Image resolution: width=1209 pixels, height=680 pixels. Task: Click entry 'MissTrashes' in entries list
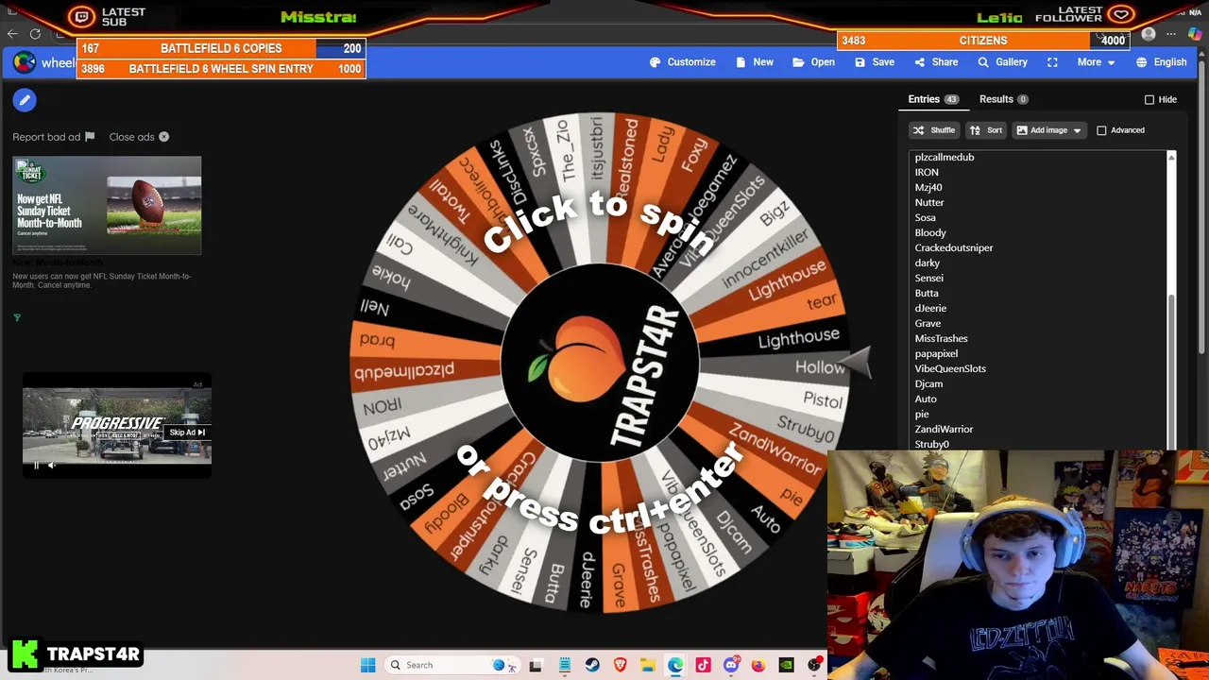(x=942, y=338)
